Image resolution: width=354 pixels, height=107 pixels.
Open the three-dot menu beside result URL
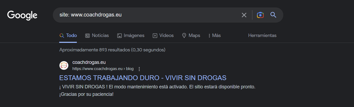[139, 69]
